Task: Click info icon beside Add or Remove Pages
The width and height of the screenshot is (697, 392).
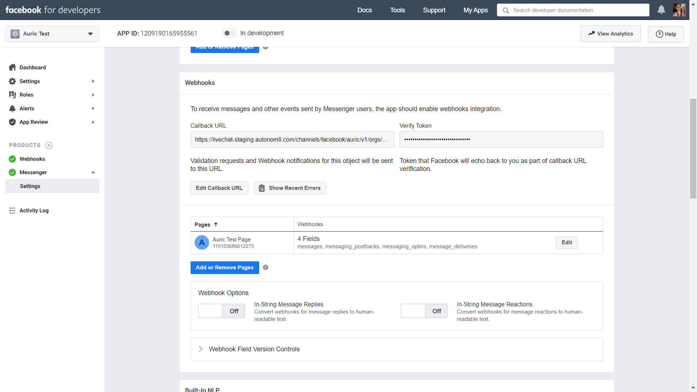Action: coord(265,268)
